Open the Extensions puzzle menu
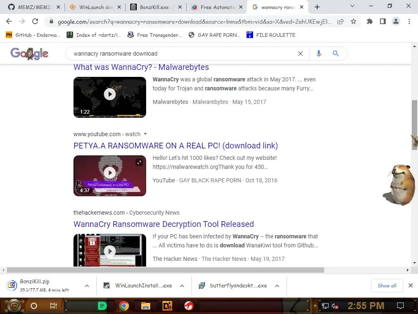The image size is (418, 314). point(370,21)
